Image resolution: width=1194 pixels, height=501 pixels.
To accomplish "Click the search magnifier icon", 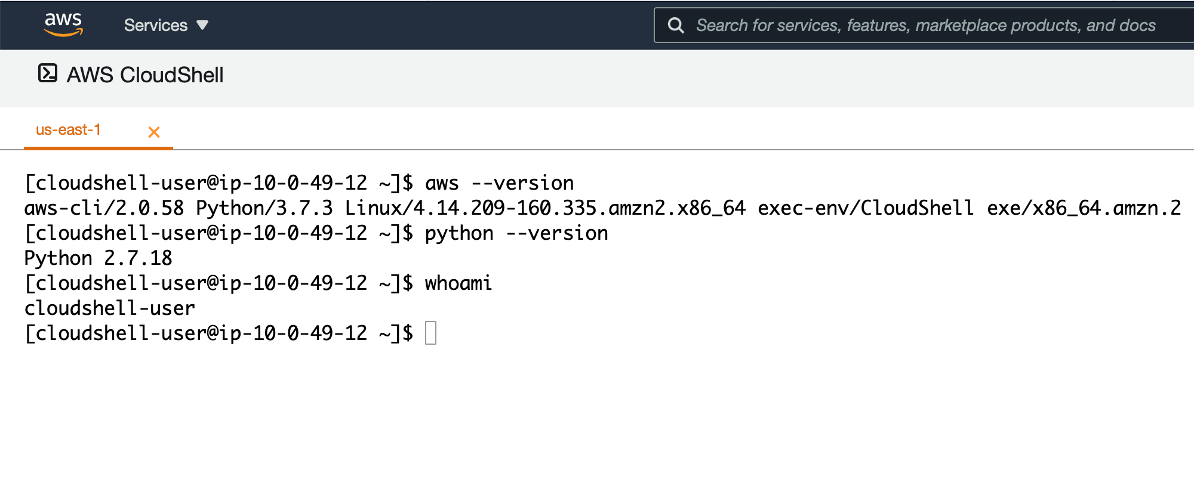I will [x=676, y=25].
